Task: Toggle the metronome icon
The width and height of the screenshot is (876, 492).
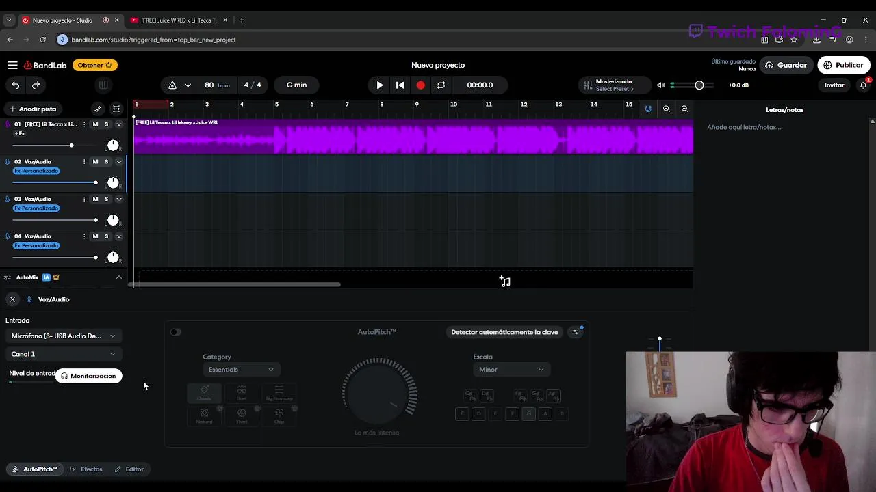Action: 172,85
